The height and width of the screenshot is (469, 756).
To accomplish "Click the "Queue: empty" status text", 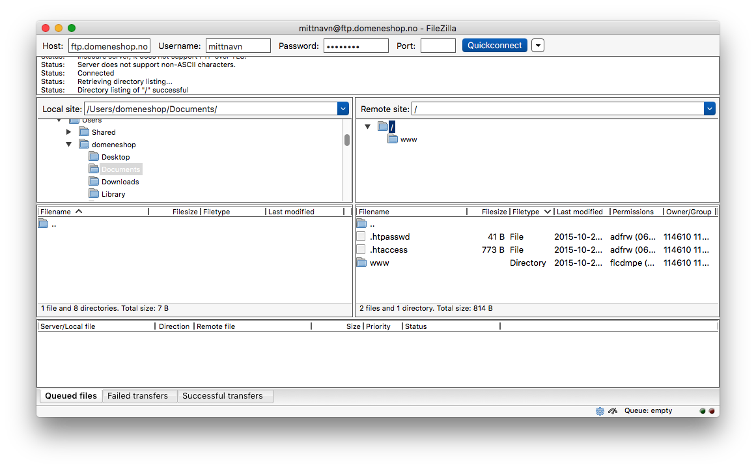I will coord(648,410).
